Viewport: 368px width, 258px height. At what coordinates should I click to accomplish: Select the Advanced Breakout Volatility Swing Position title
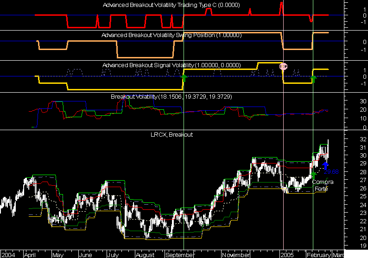171,35
